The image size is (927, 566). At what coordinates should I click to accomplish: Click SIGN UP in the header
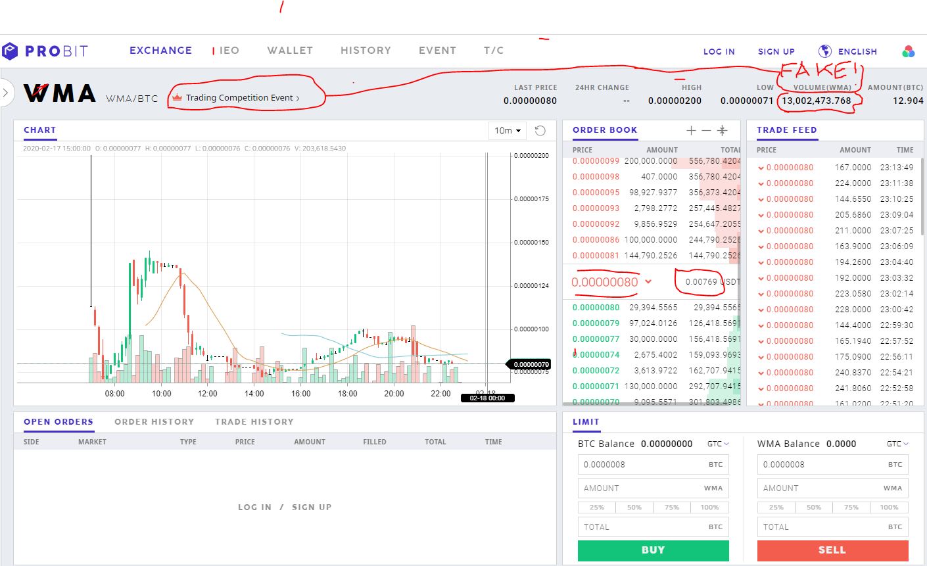coord(776,51)
